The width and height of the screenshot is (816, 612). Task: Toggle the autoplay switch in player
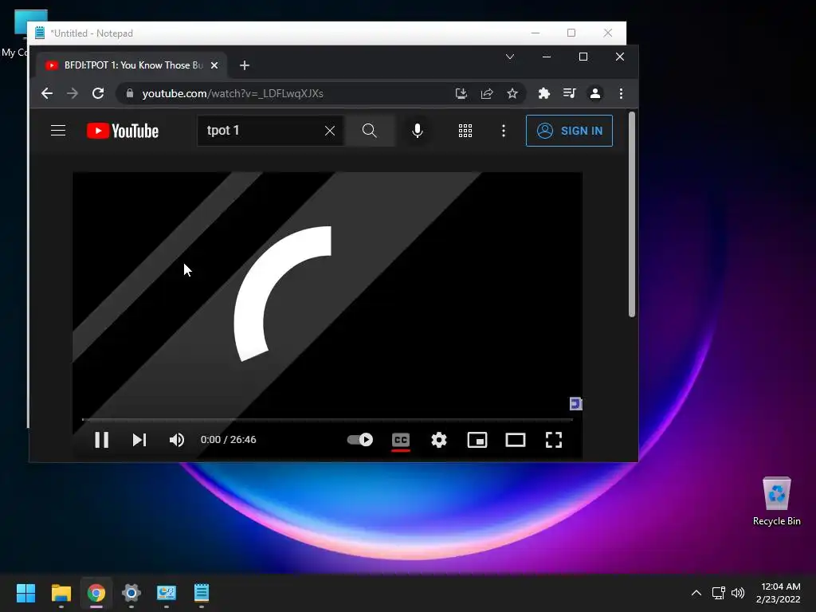[360, 440]
